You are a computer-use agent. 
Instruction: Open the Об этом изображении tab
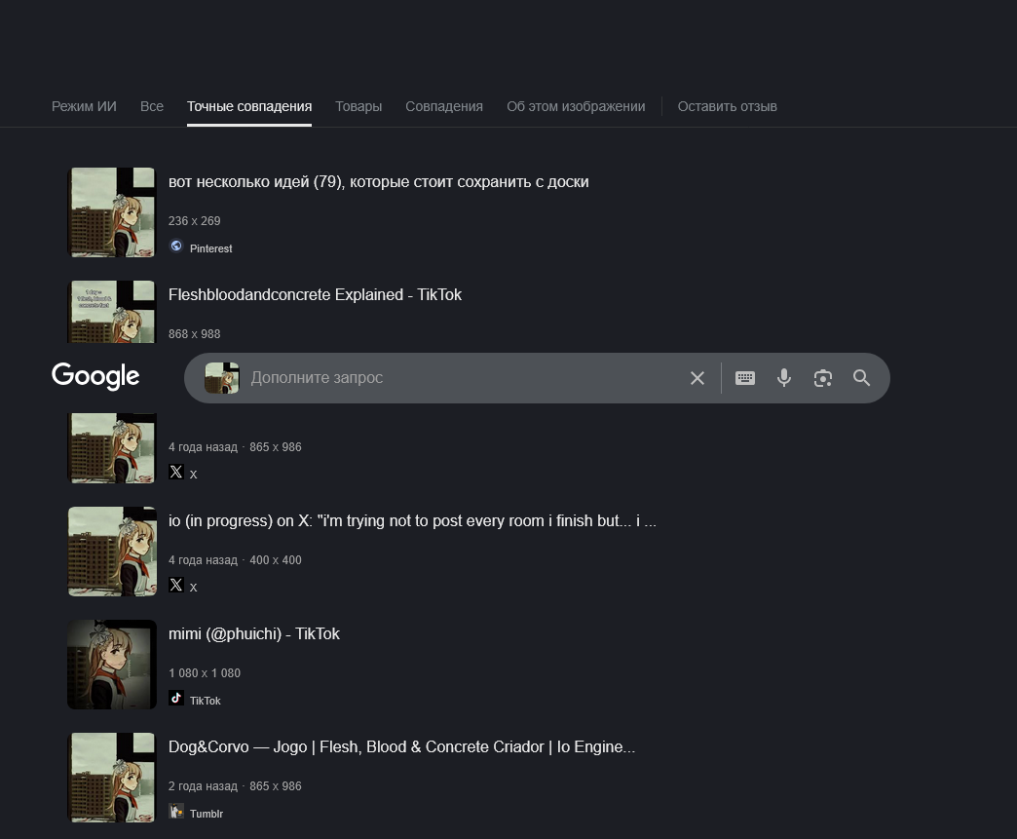pos(576,106)
